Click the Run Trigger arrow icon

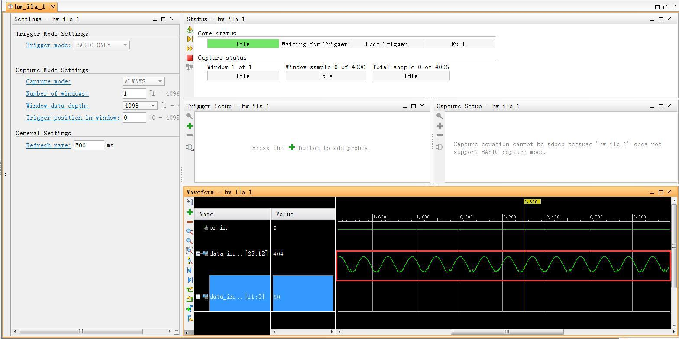190,39
